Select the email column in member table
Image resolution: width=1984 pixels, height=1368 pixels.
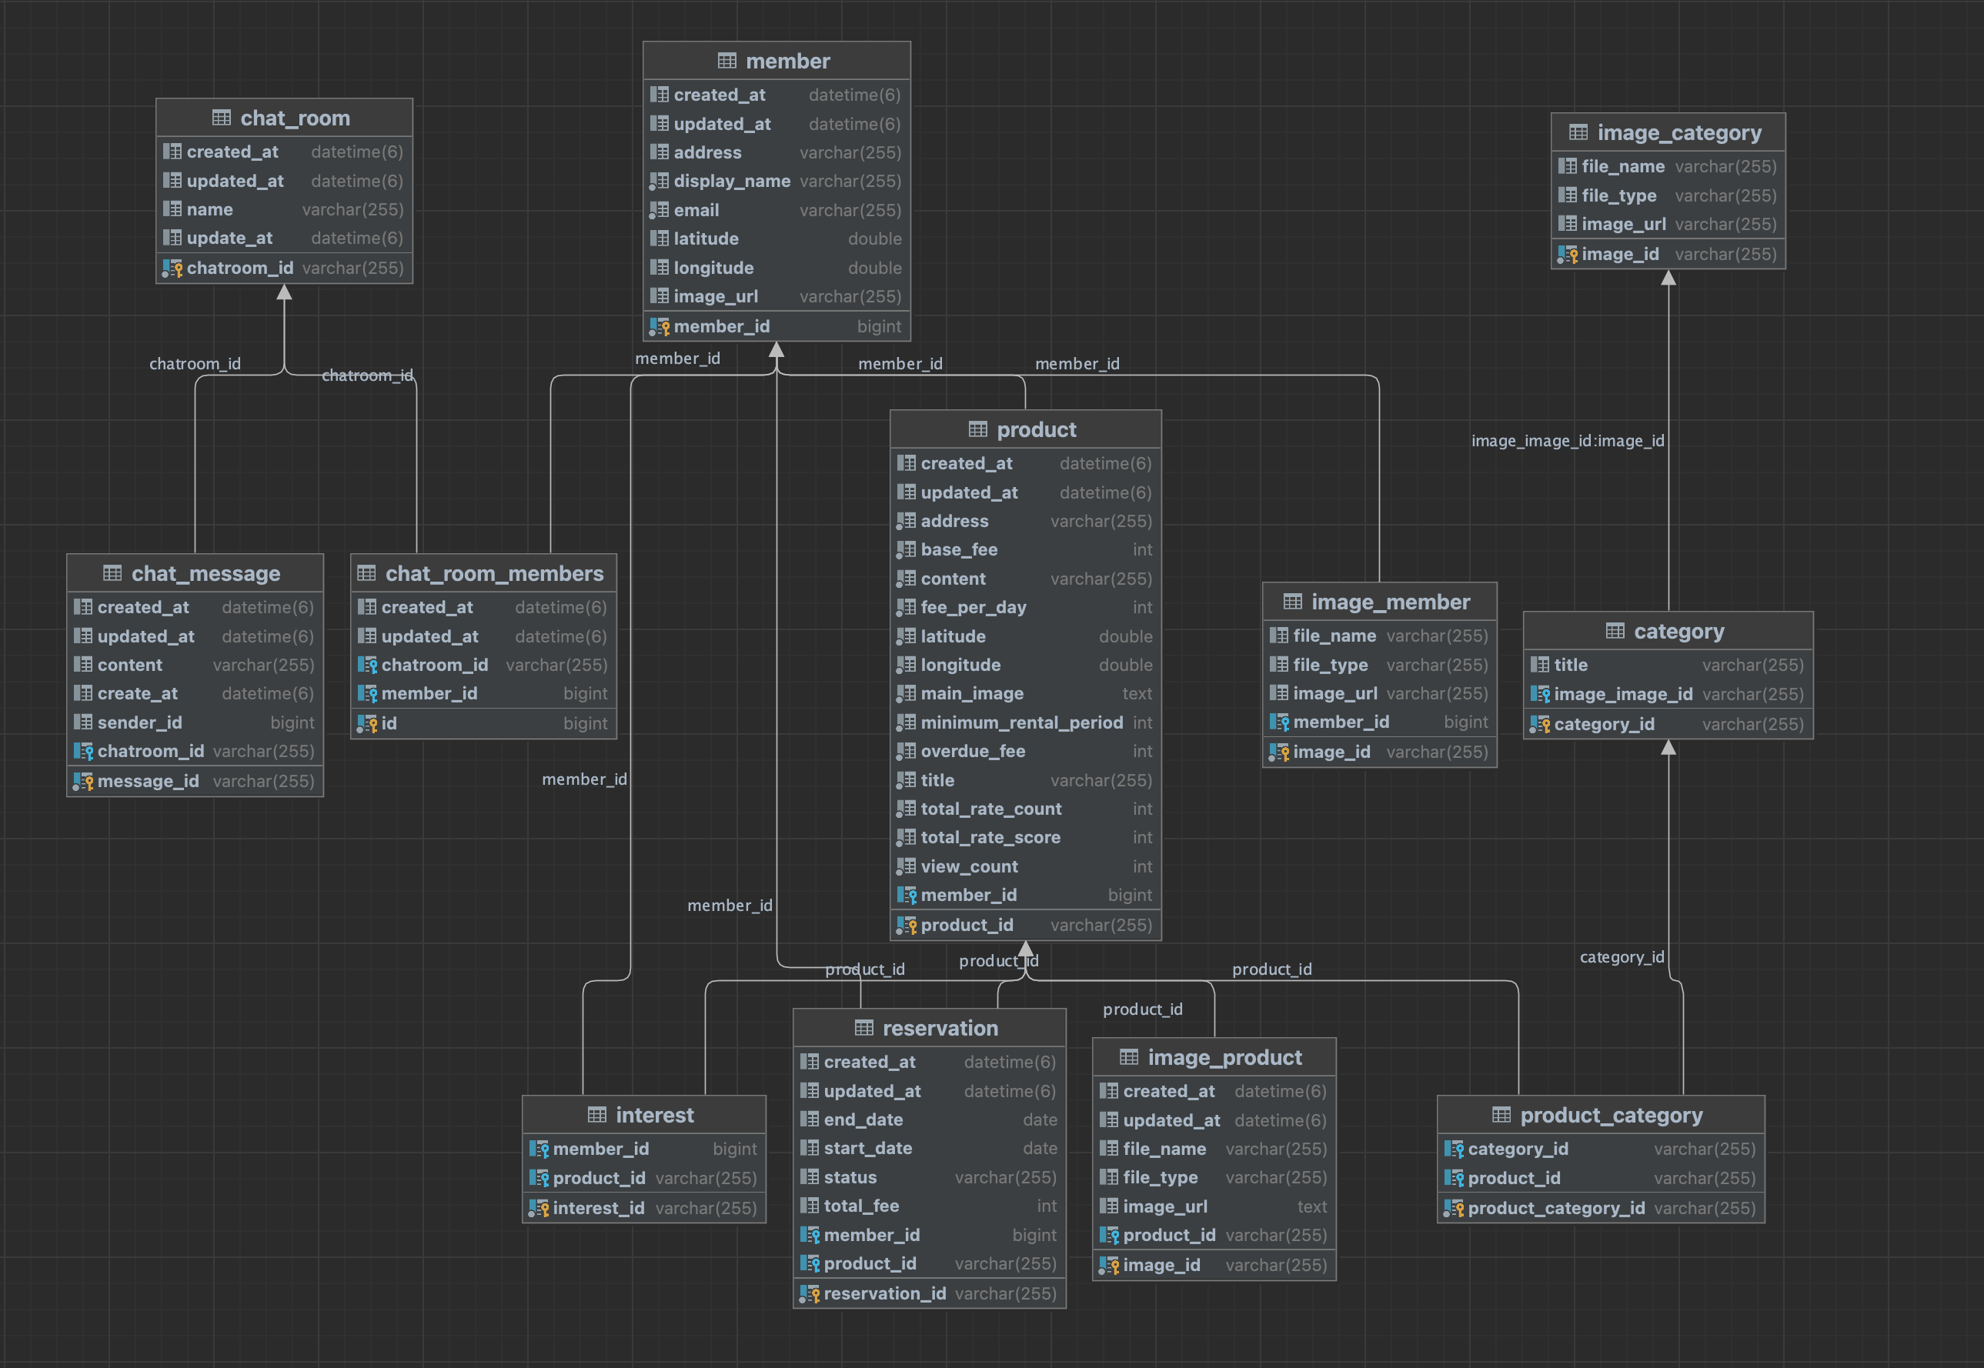coord(777,210)
